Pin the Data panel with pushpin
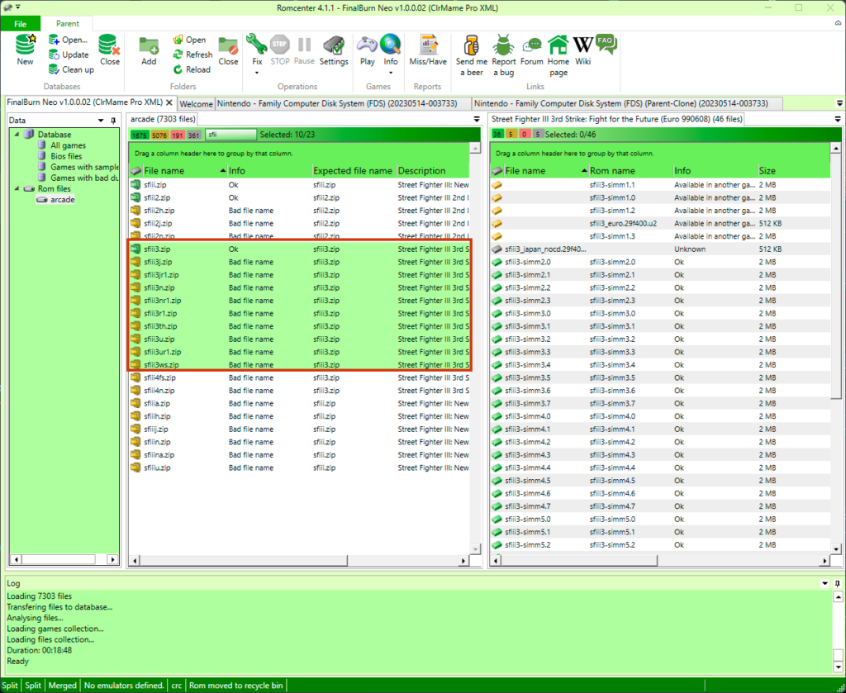This screenshot has height=693, width=846. point(113,121)
